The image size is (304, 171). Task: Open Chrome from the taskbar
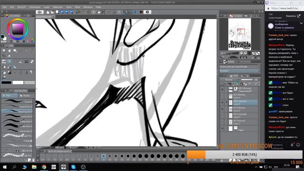tap(44, 167)
